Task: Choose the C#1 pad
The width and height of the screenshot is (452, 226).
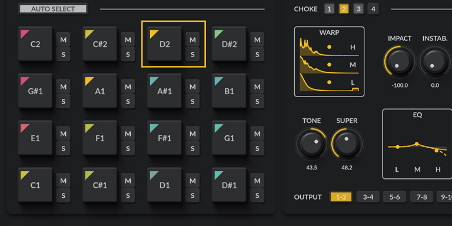Action: (99, 185)
